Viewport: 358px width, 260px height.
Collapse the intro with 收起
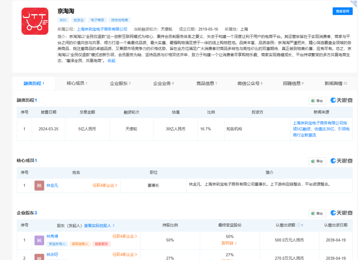[x=112, y=61]
